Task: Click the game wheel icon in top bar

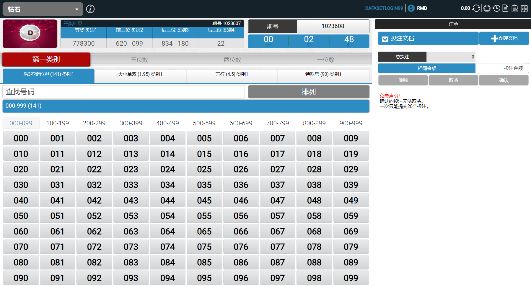Action: (487, 8)
